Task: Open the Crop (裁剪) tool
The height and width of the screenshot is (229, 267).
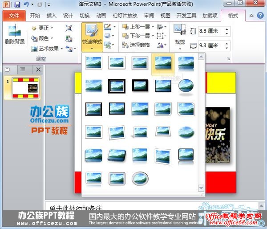Action: 180,36
